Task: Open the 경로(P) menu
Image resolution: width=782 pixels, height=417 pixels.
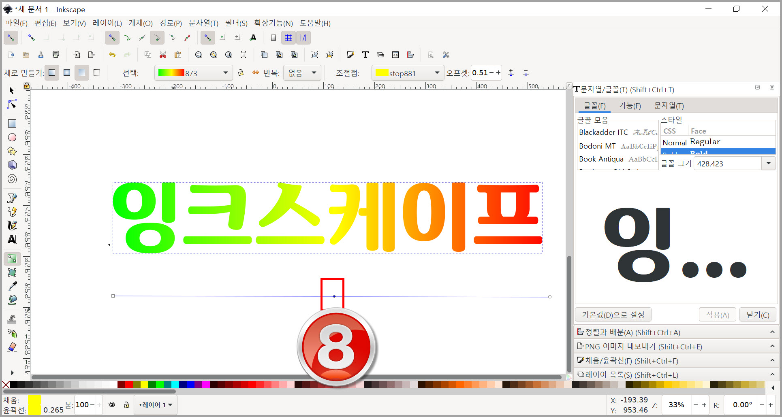Action: point(171,23)
